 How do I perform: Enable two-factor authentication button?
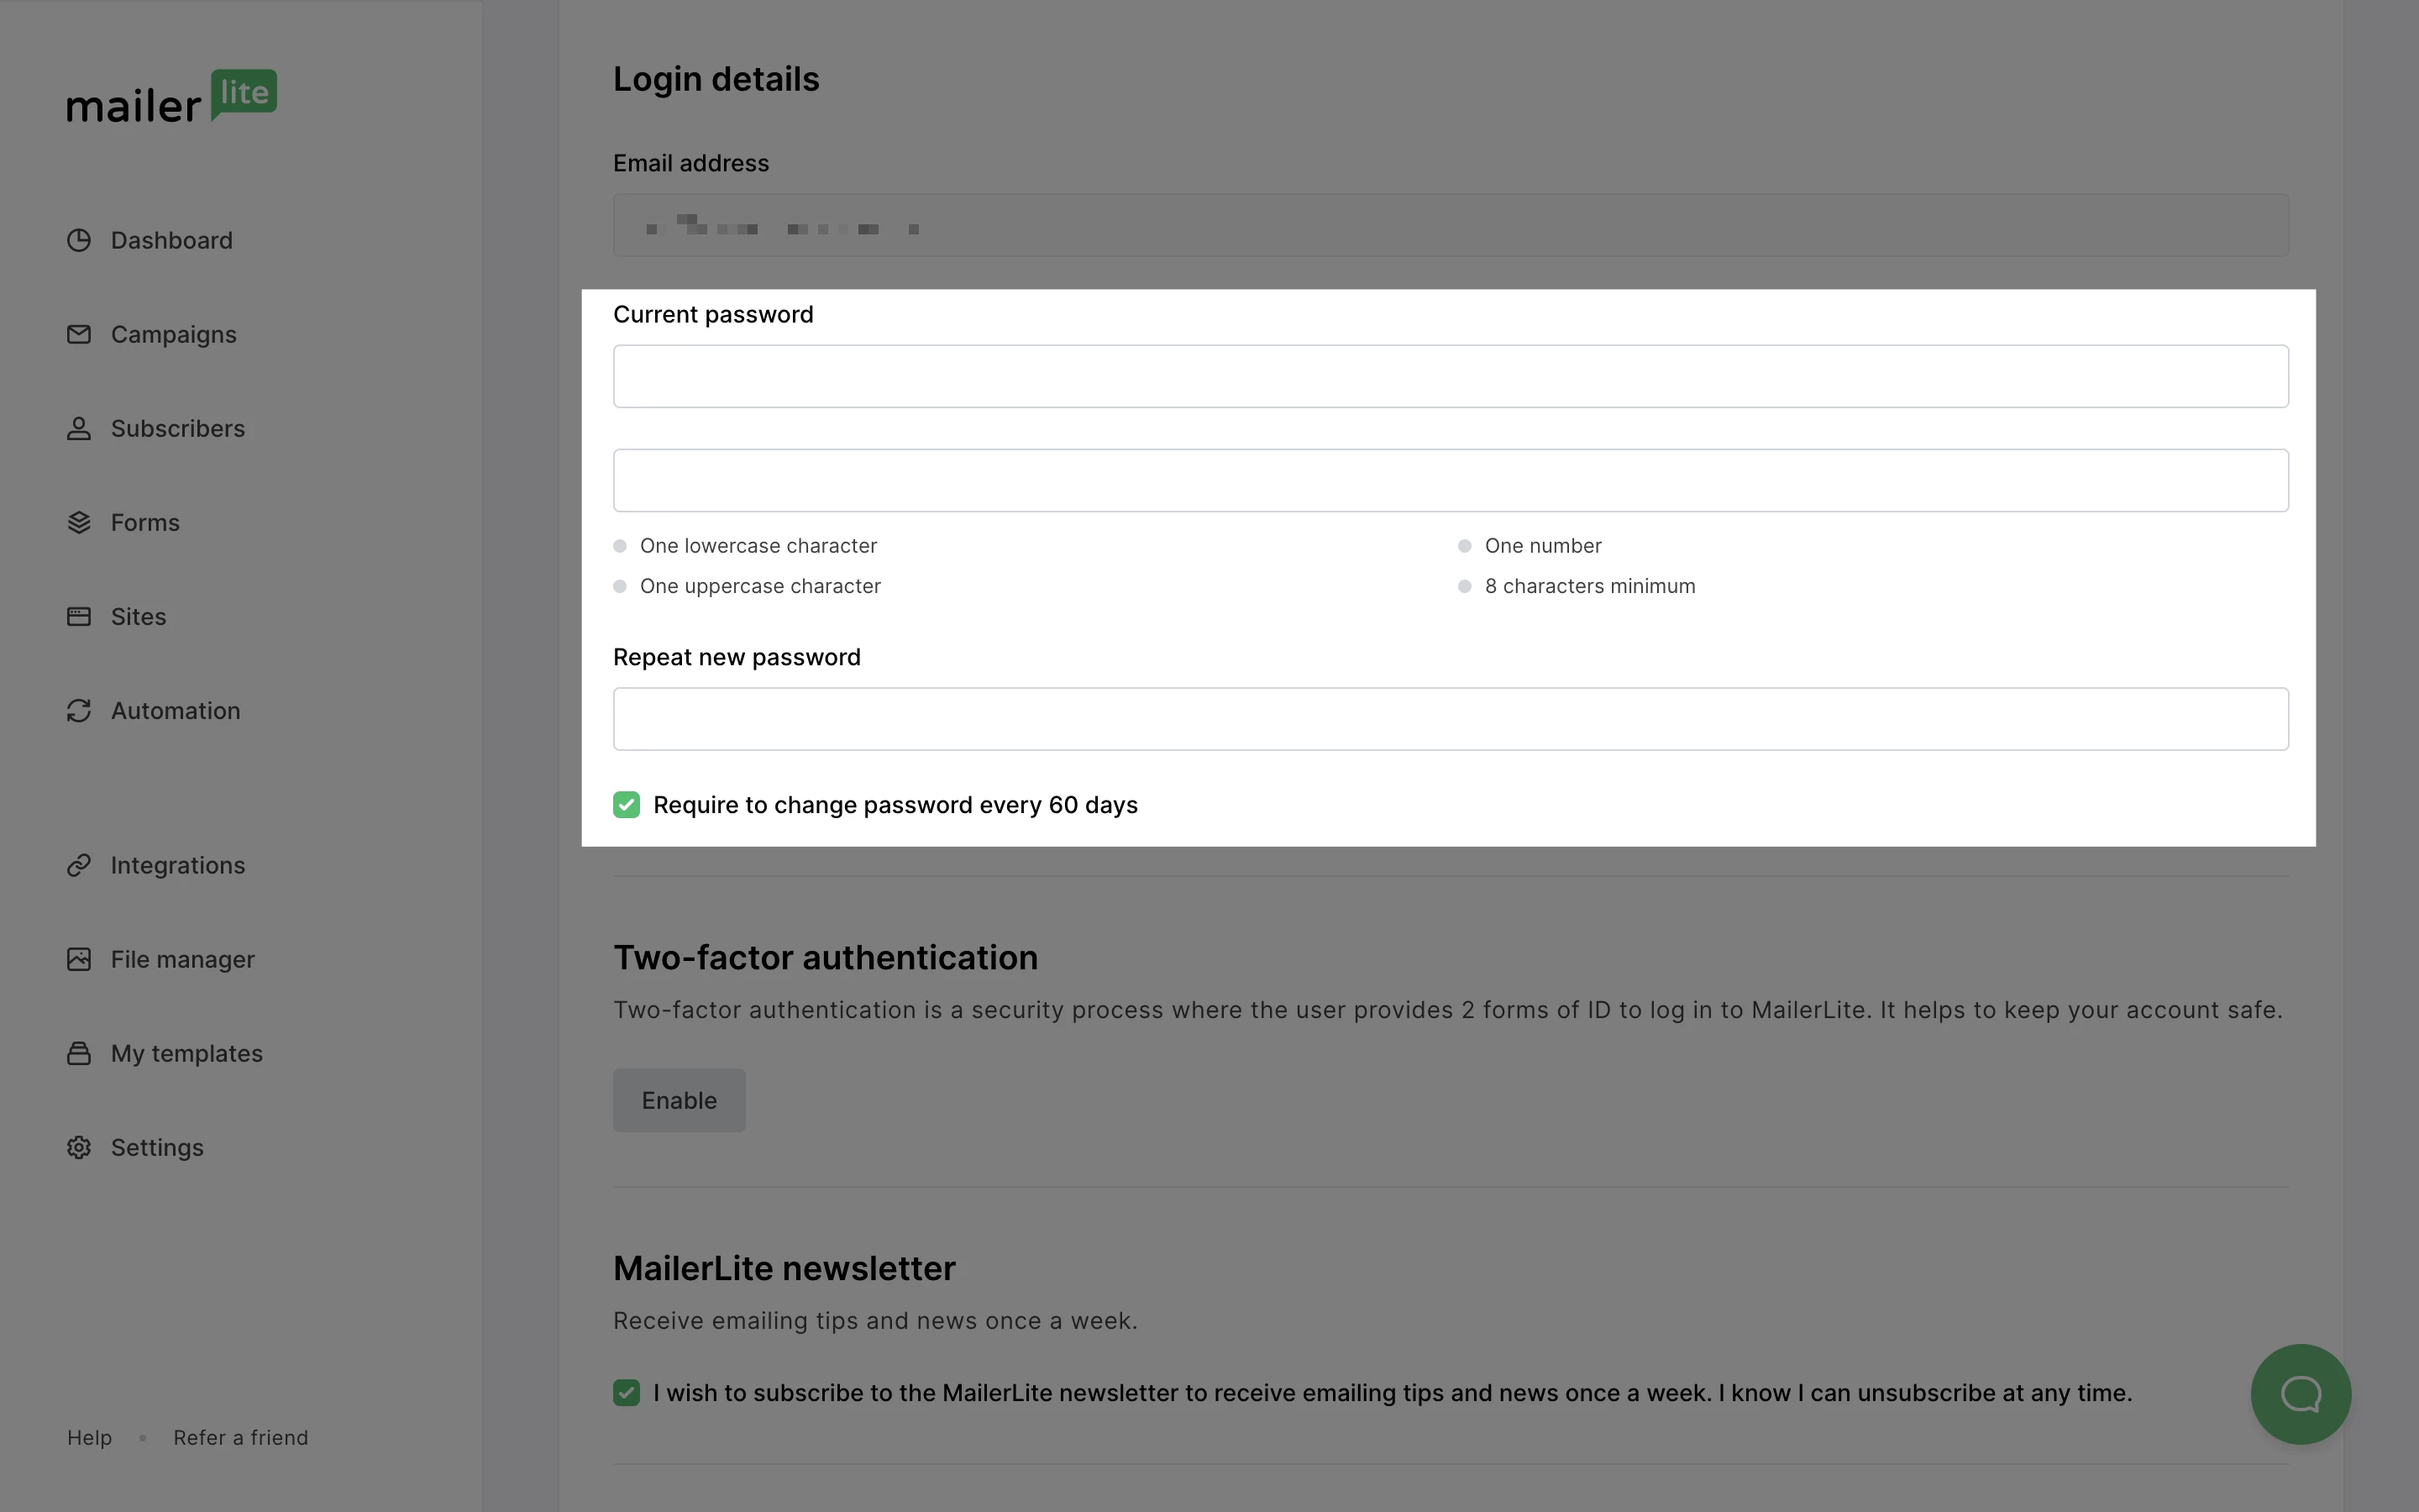tap(679, 1100)
